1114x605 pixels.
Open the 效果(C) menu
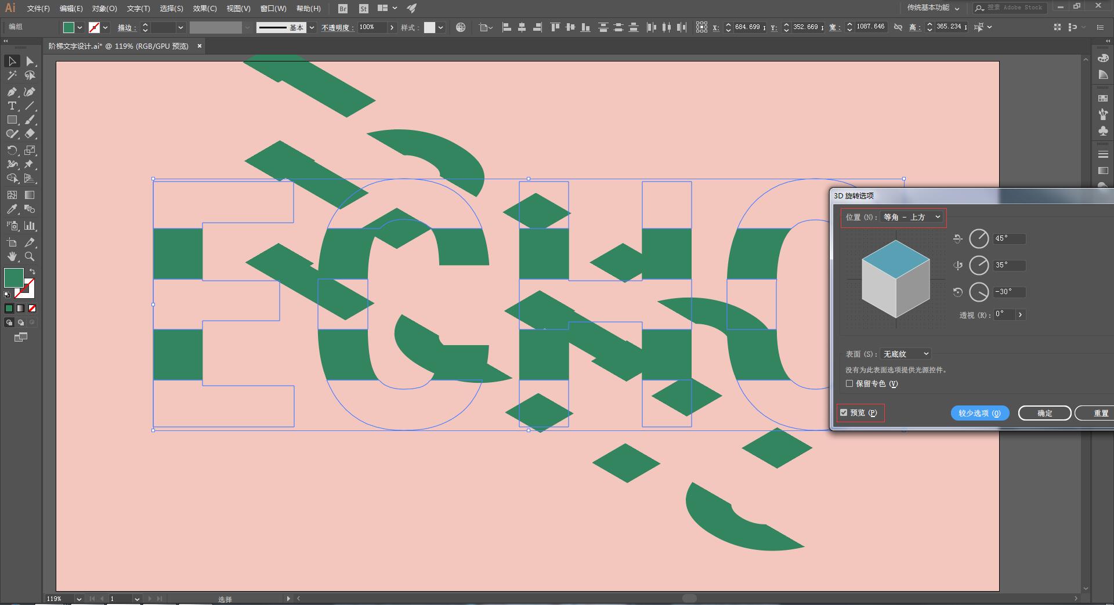tap(205, 8)
